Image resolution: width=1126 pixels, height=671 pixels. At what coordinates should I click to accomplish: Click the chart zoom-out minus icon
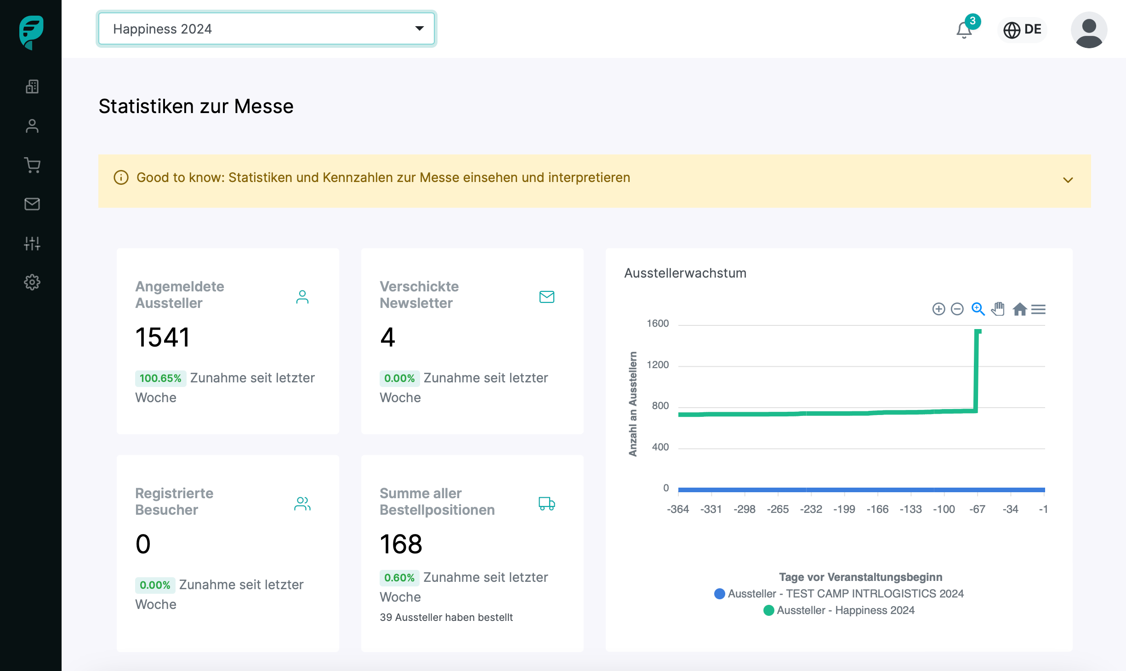tap(957, 309)
